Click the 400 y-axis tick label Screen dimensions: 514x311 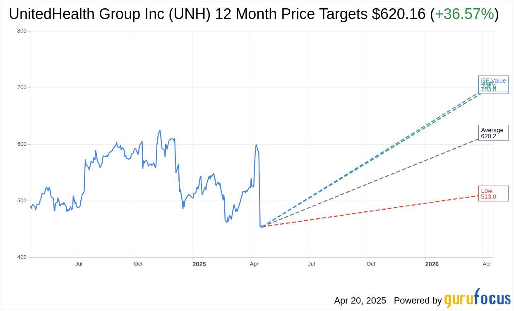coord(22,257)
